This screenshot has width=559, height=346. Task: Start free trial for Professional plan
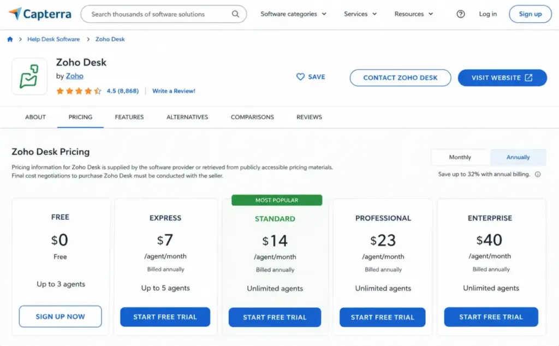point(382,317)
